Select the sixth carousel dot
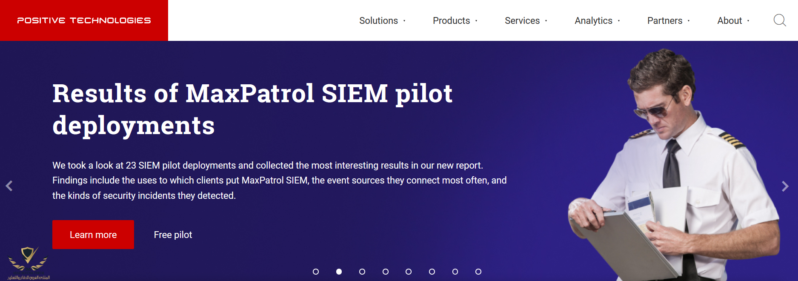The height and width of the screenshot is (281, 798). click(x=432, y=272)
